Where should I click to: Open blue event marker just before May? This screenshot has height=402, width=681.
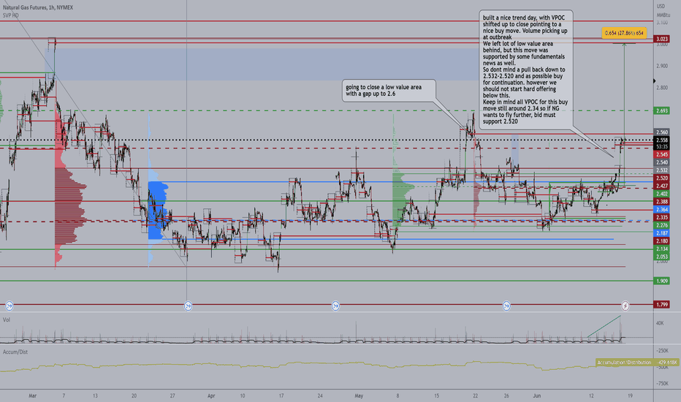(335, 306)
